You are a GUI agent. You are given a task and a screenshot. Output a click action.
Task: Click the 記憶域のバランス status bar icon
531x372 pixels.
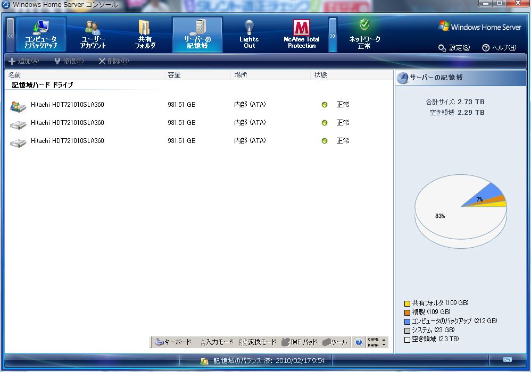pos(204,361)
